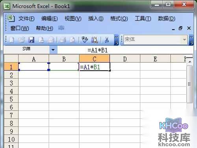Select column C header
Image resolution: width=197 pixels, height=148 pixels.
95,59
